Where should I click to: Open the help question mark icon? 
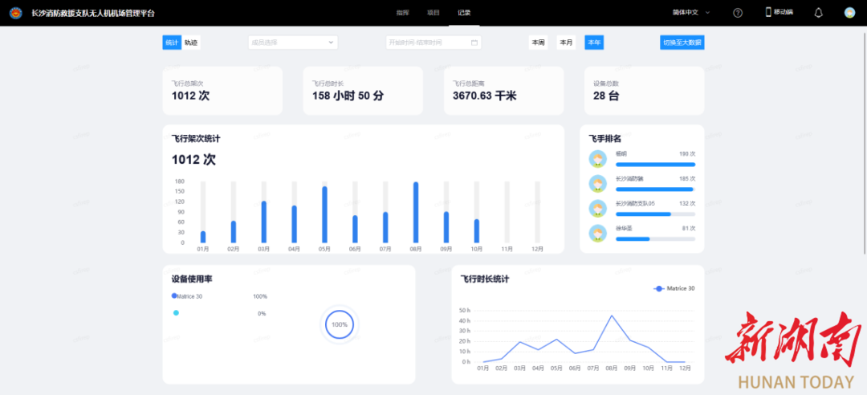(x=738, y=13)
